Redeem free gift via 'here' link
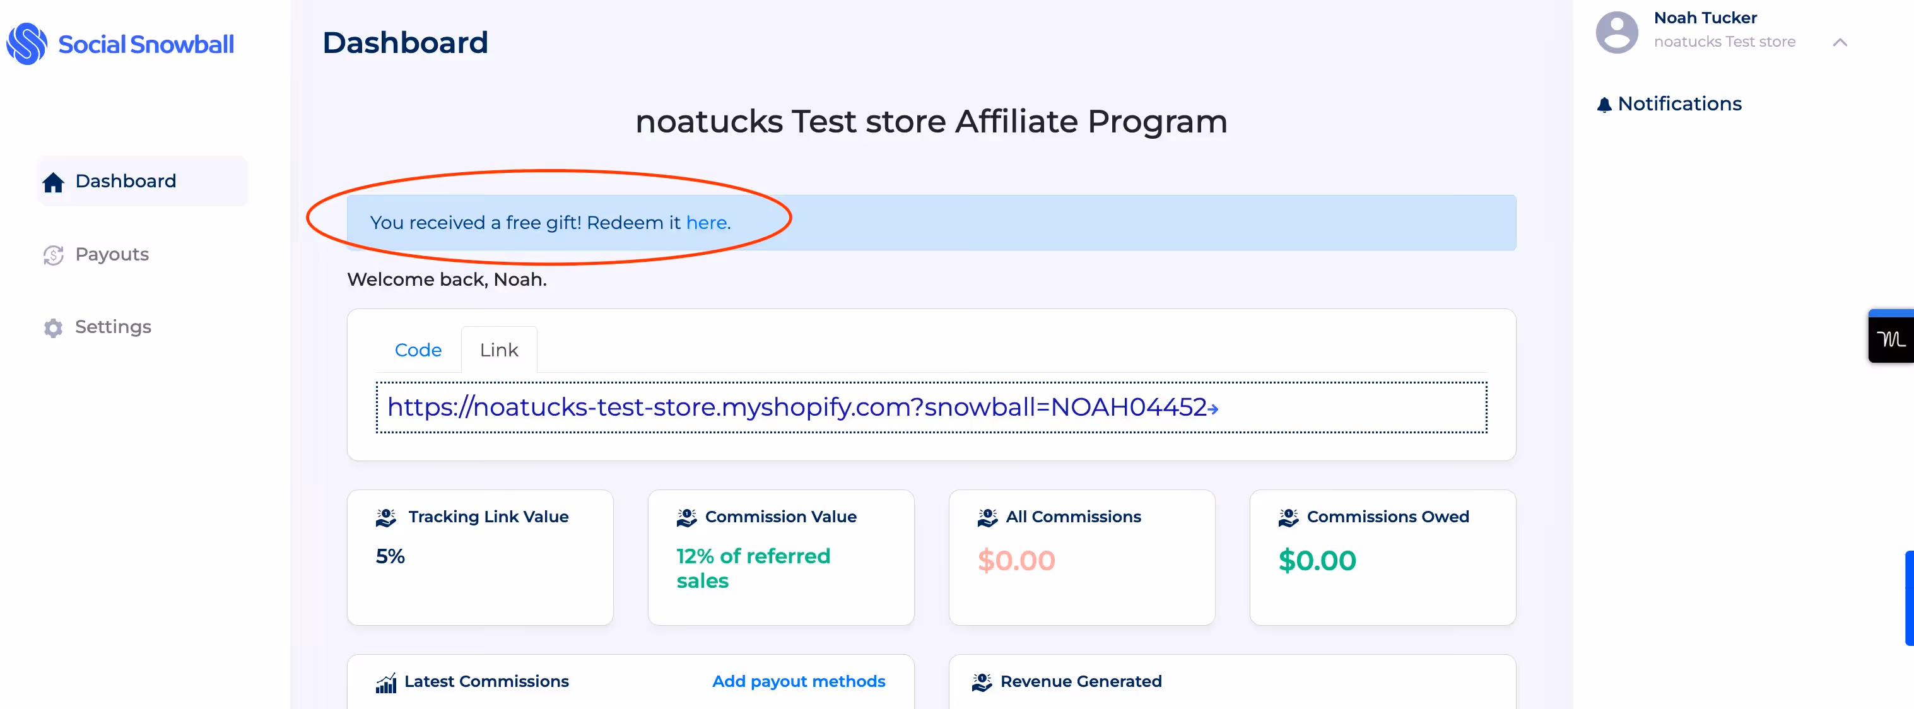This screenshot has width=1914, height=709. [706, 223]
